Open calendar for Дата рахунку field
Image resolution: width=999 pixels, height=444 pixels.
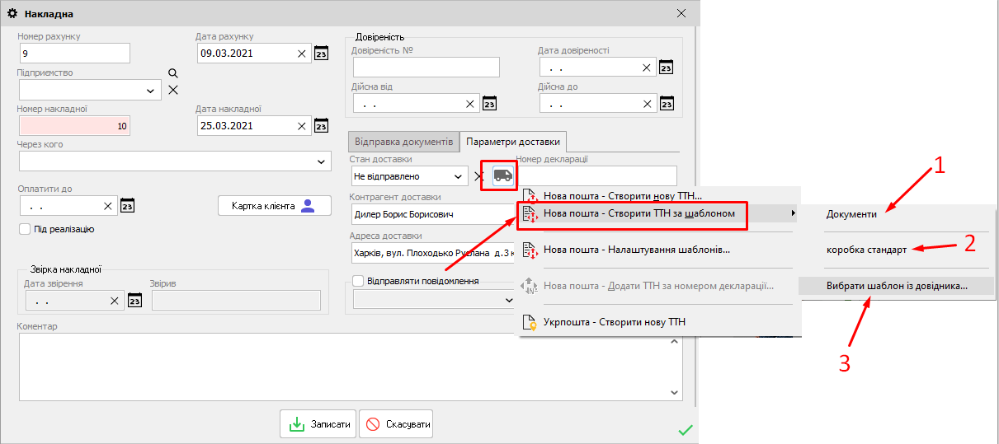(322, 54)
